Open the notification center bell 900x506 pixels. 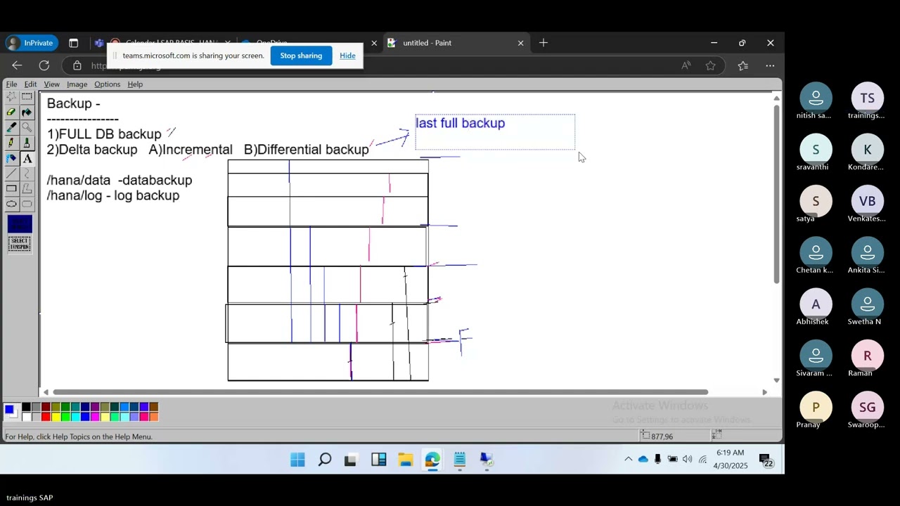(766, 460)
